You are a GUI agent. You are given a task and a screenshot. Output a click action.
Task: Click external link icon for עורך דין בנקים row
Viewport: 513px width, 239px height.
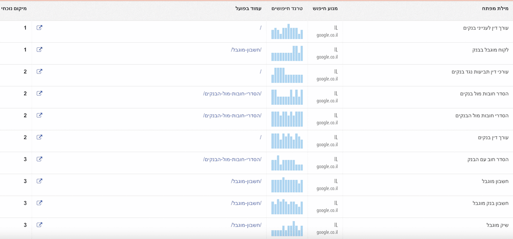(x=40, y=137)
